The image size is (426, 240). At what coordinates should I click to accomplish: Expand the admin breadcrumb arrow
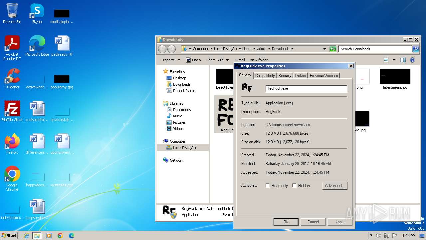tap(269, 49)
